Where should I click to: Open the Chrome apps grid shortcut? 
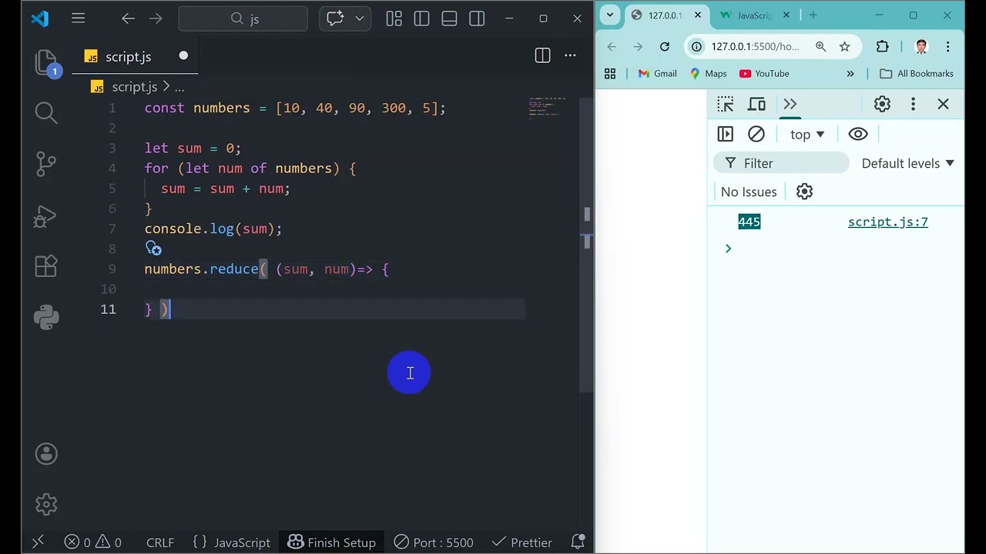coord(610,73)
